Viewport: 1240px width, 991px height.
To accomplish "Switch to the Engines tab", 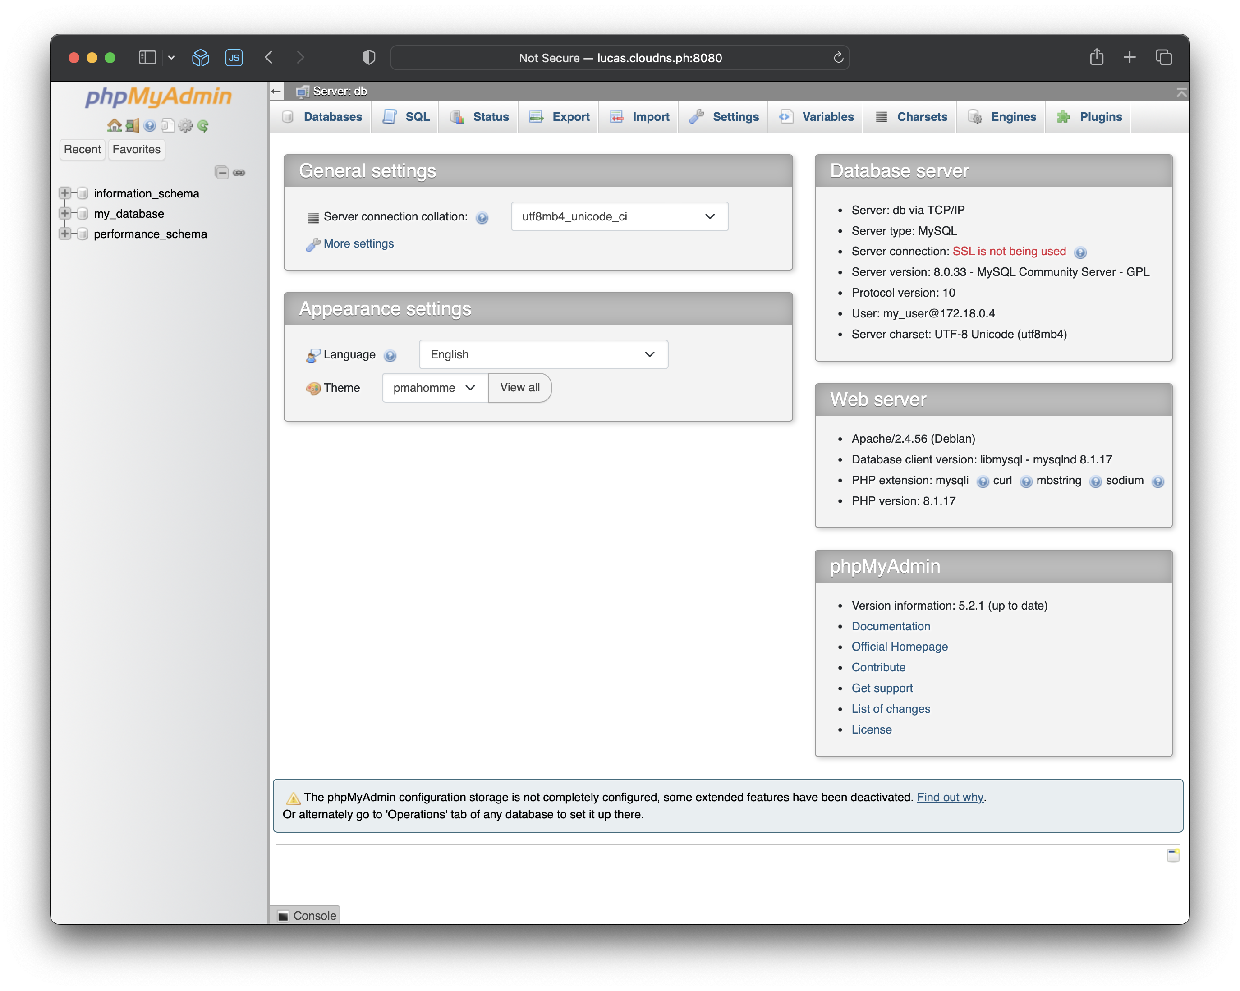I will tap(1001, 117).
